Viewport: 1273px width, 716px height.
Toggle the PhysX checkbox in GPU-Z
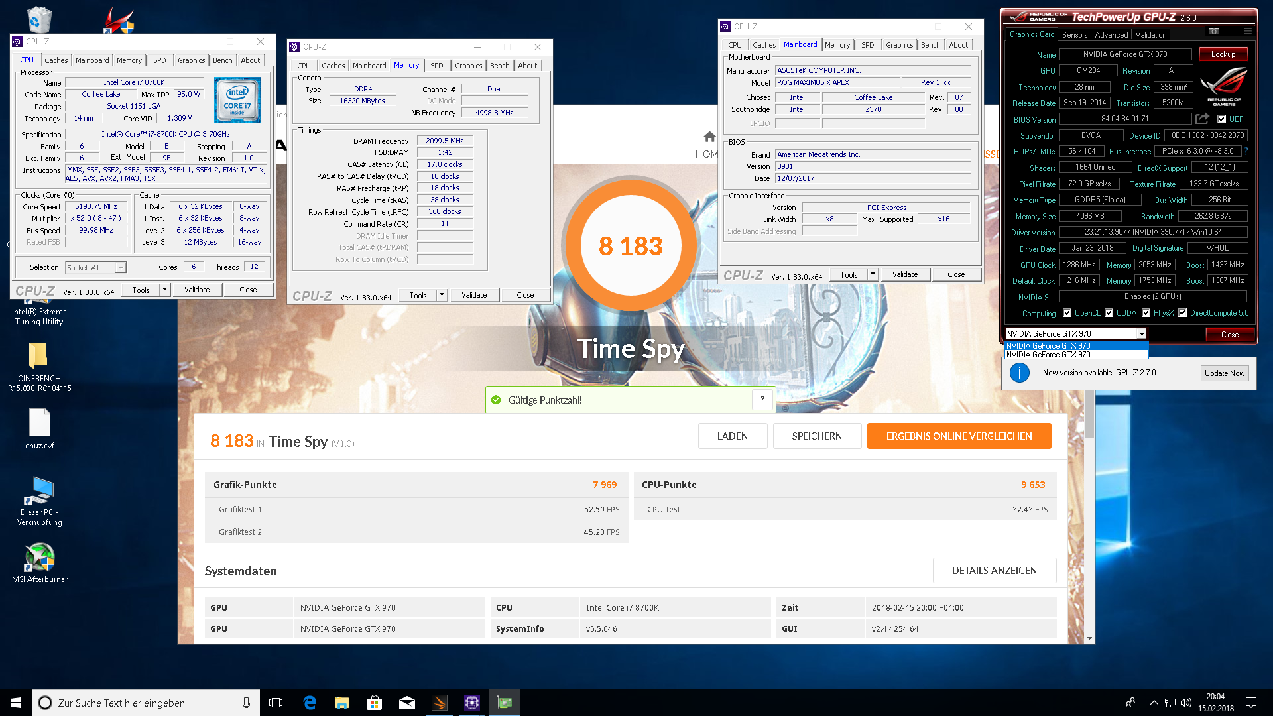click(x=1146, y=313)
